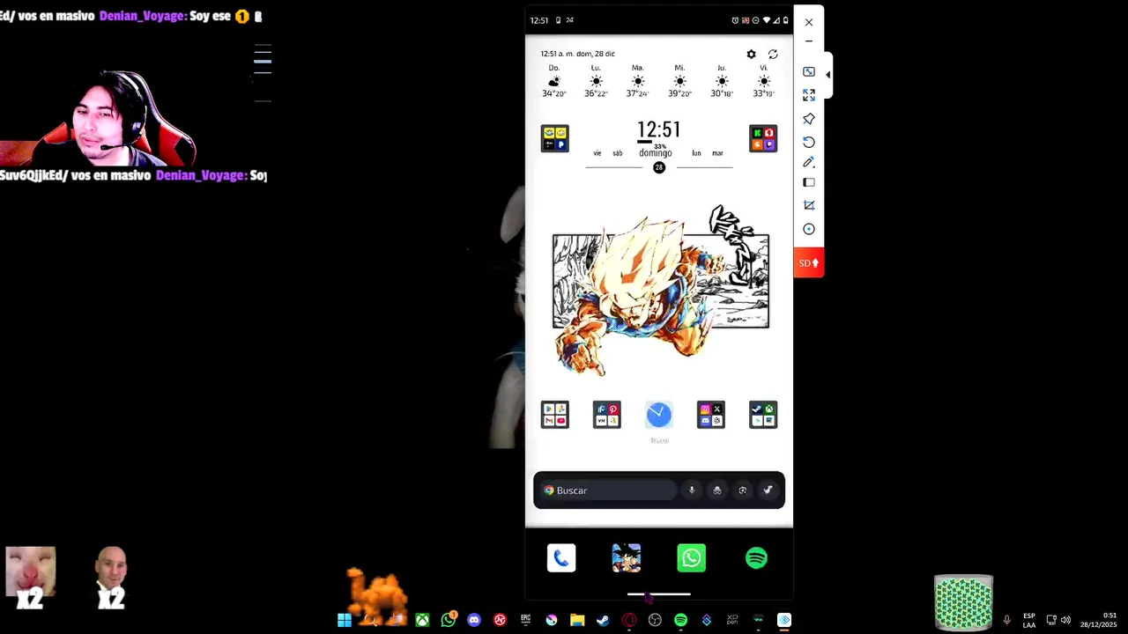The height and width of the screenshot is (634, 1128).
Task: Open Steam from the Windows taskbar
Action: 603,620
